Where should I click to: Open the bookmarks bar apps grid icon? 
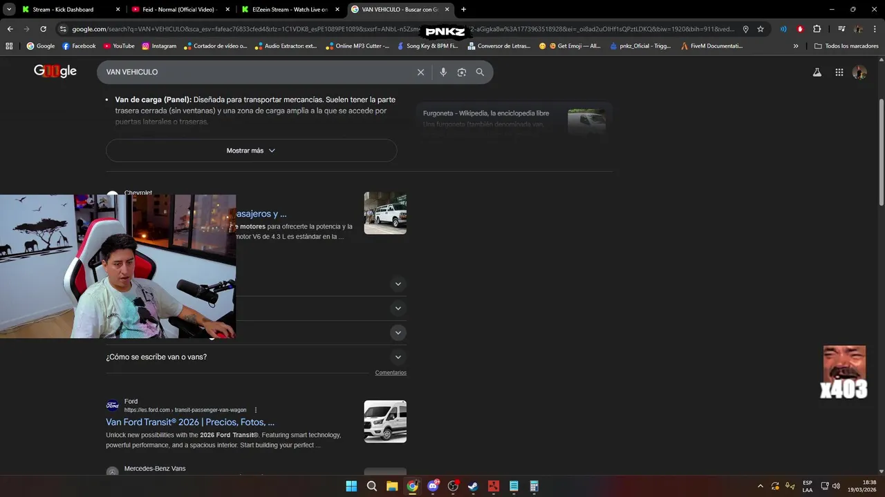point(9,46)
